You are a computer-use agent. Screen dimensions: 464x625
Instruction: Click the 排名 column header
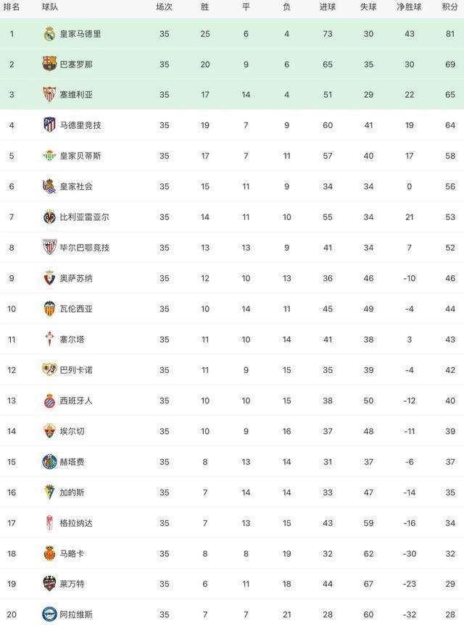pyautogui.click(x=12, y=7)
